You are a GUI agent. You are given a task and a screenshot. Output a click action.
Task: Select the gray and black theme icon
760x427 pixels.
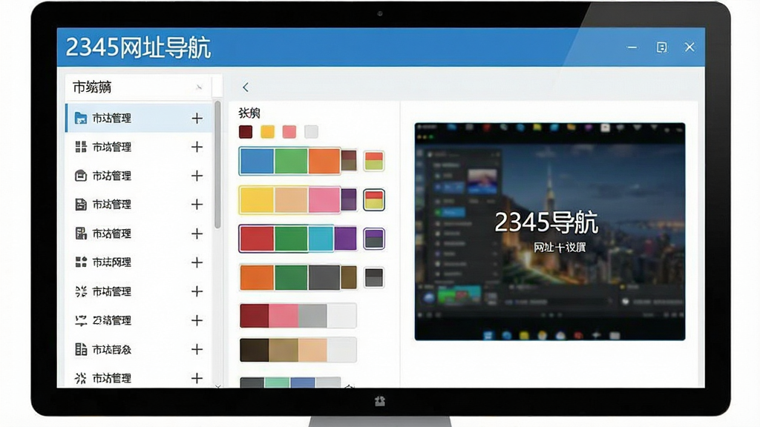point(374,277)
